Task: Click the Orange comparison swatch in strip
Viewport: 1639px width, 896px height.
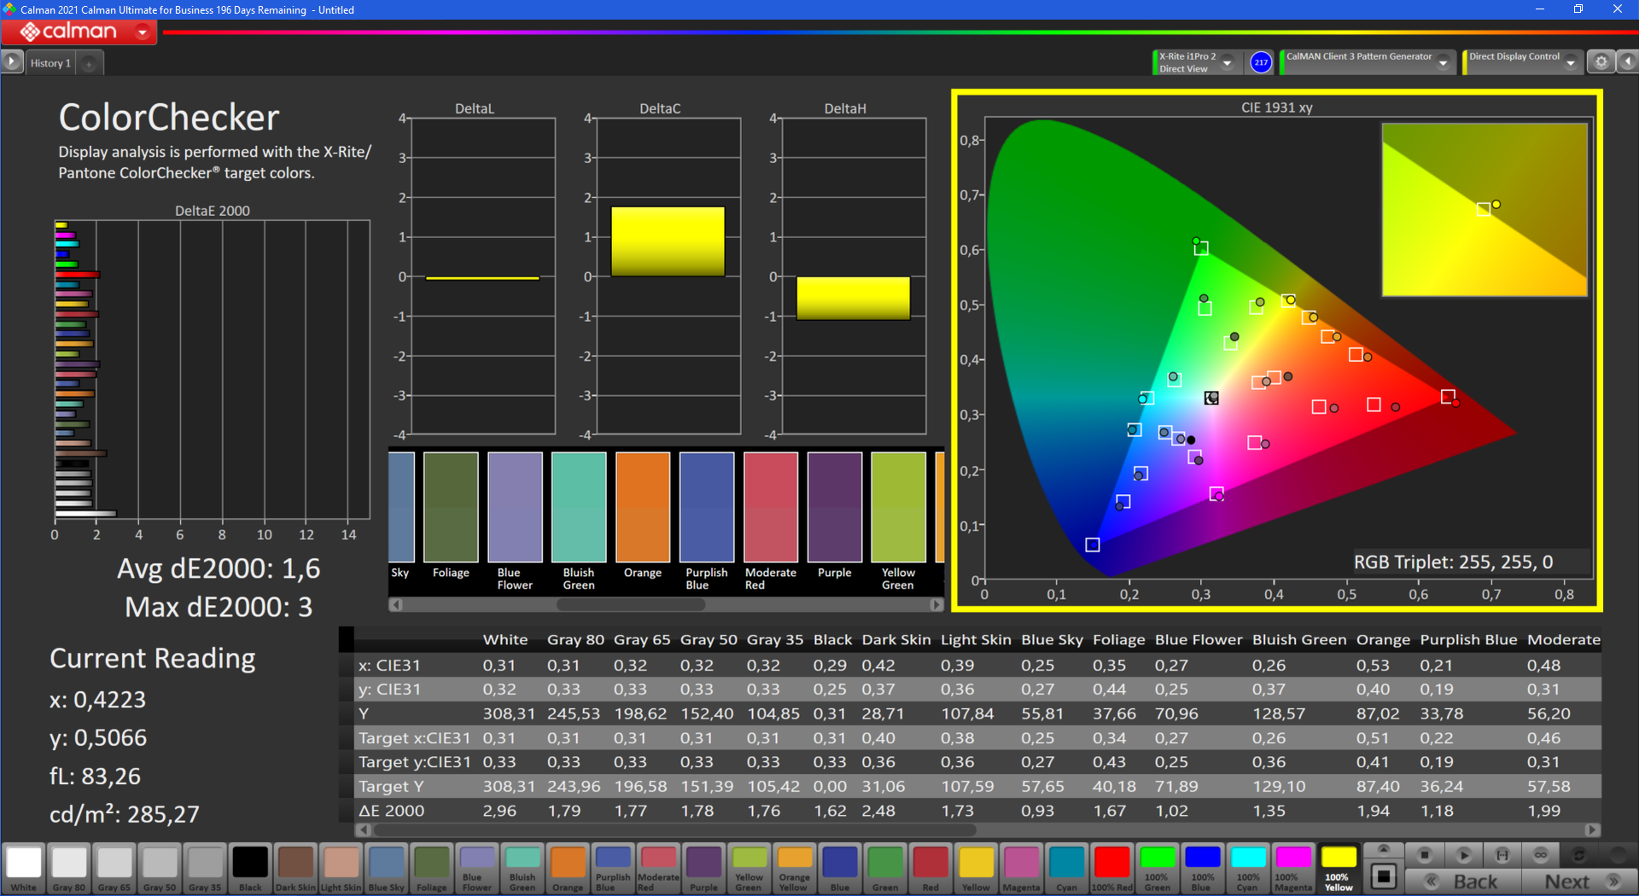Action: tap(643, 507)
